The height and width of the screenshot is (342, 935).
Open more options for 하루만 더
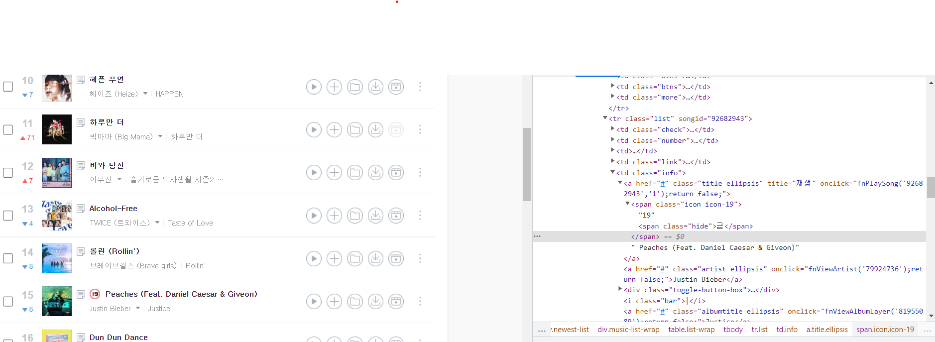(420, 129)
